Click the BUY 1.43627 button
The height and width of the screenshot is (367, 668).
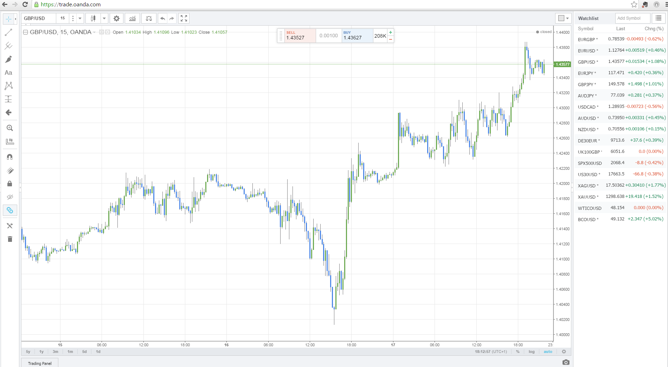click(x=357, y=36)
